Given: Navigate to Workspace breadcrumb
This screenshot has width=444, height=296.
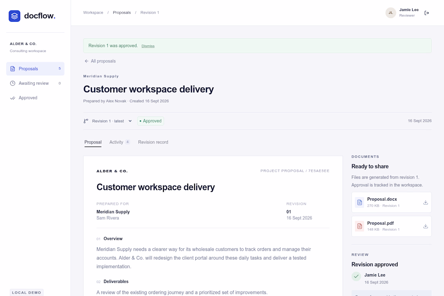Looking at the screenshot, I should click(93, 13).
